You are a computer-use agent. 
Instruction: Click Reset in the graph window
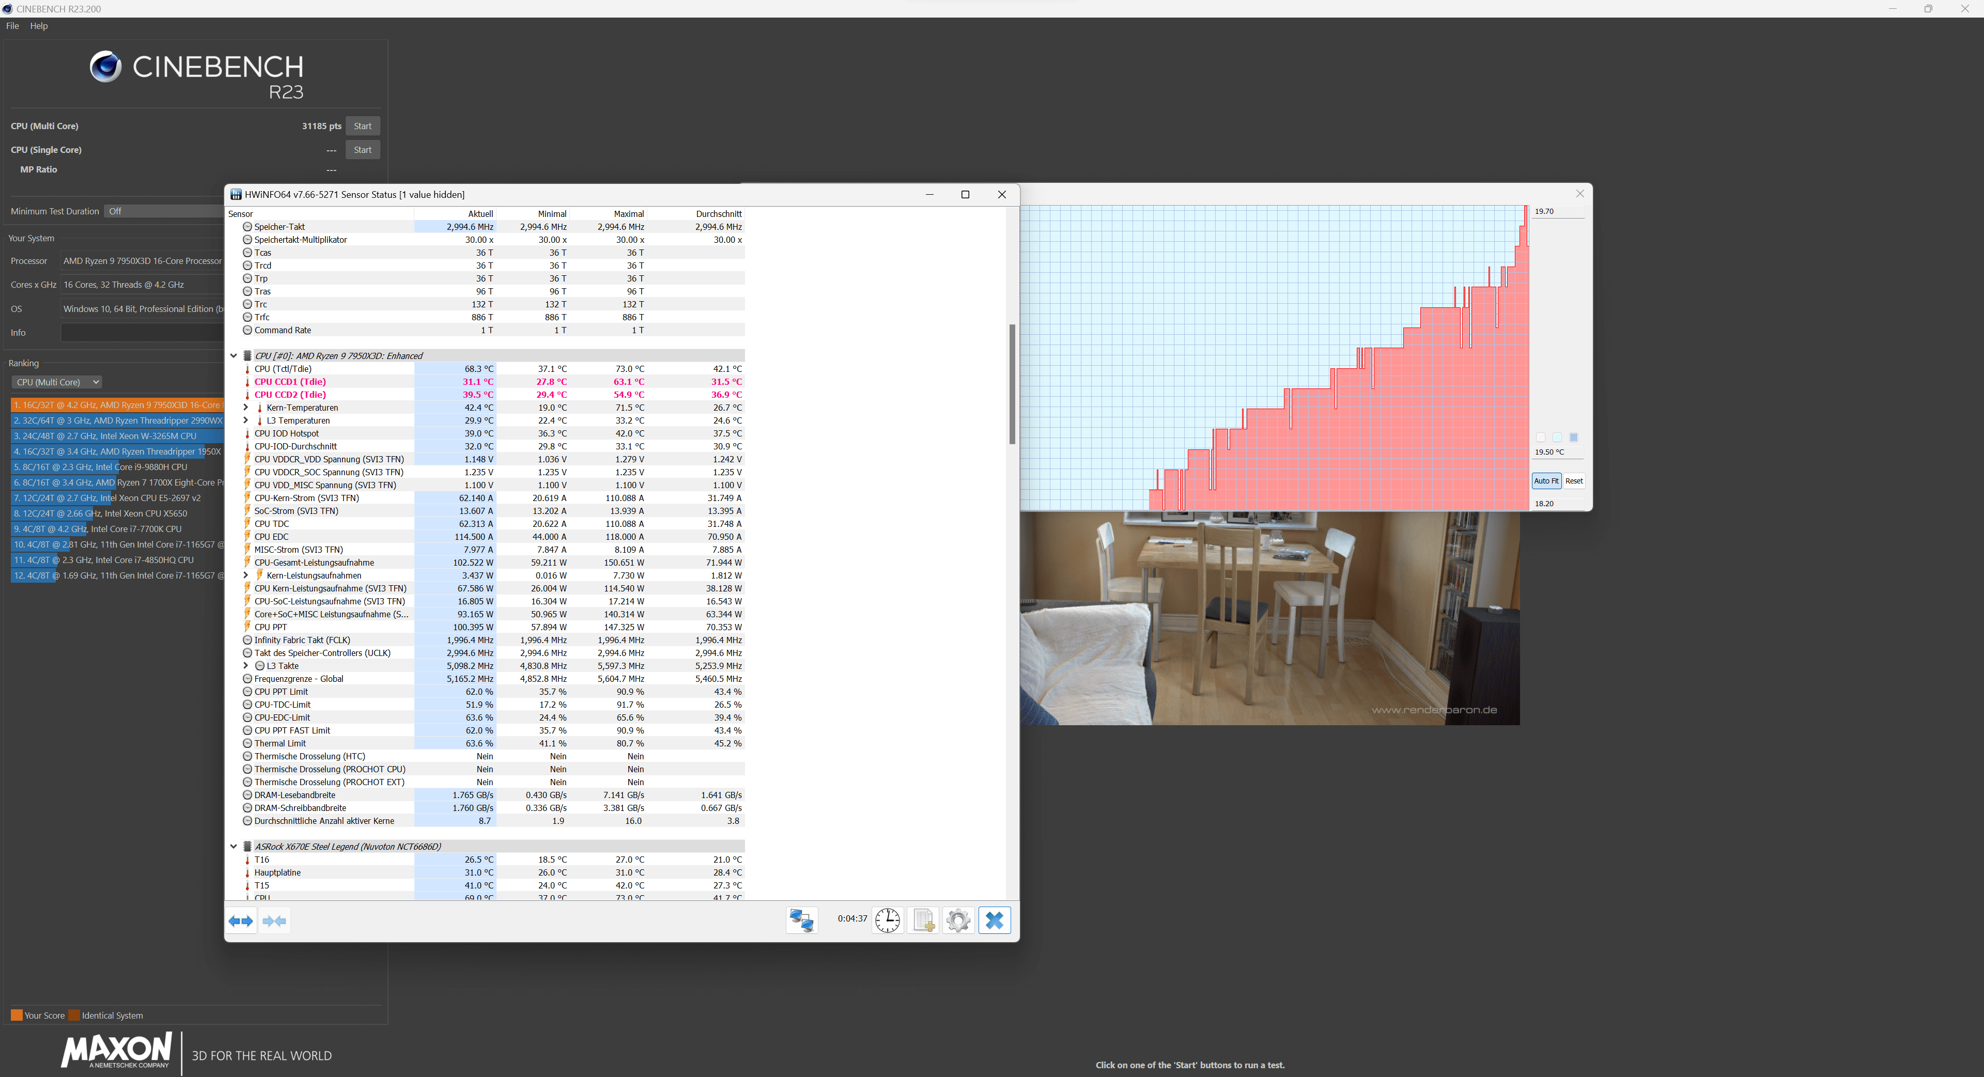tap(1573, 481)
